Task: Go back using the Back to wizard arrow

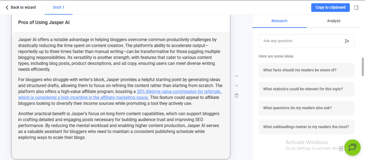Action: 7,7
